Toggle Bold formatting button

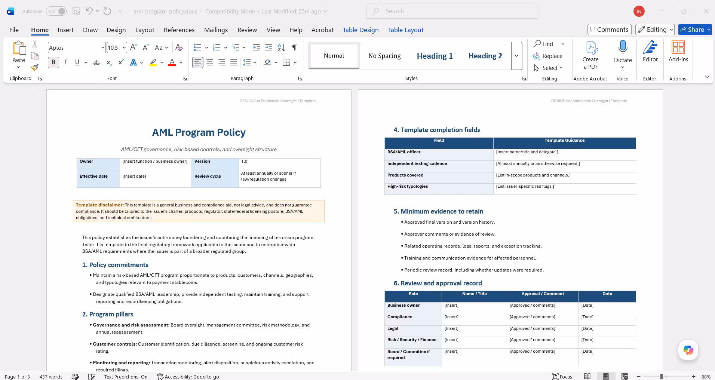point(53,62)
